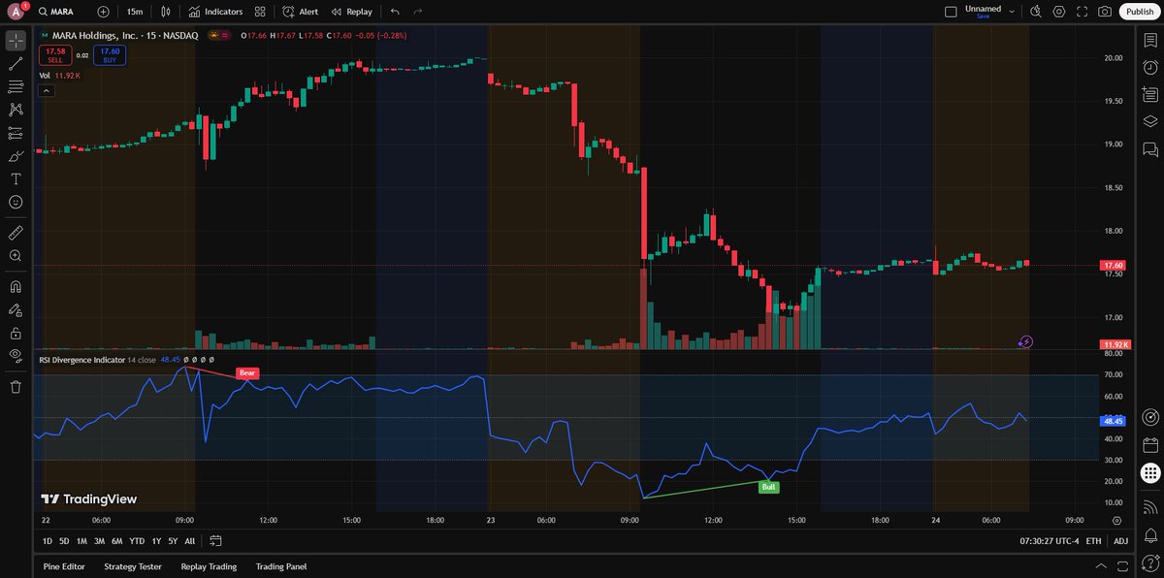Screen dimensions: 1164x578
Task: Select the trend line tool
Action: [16, 64]
